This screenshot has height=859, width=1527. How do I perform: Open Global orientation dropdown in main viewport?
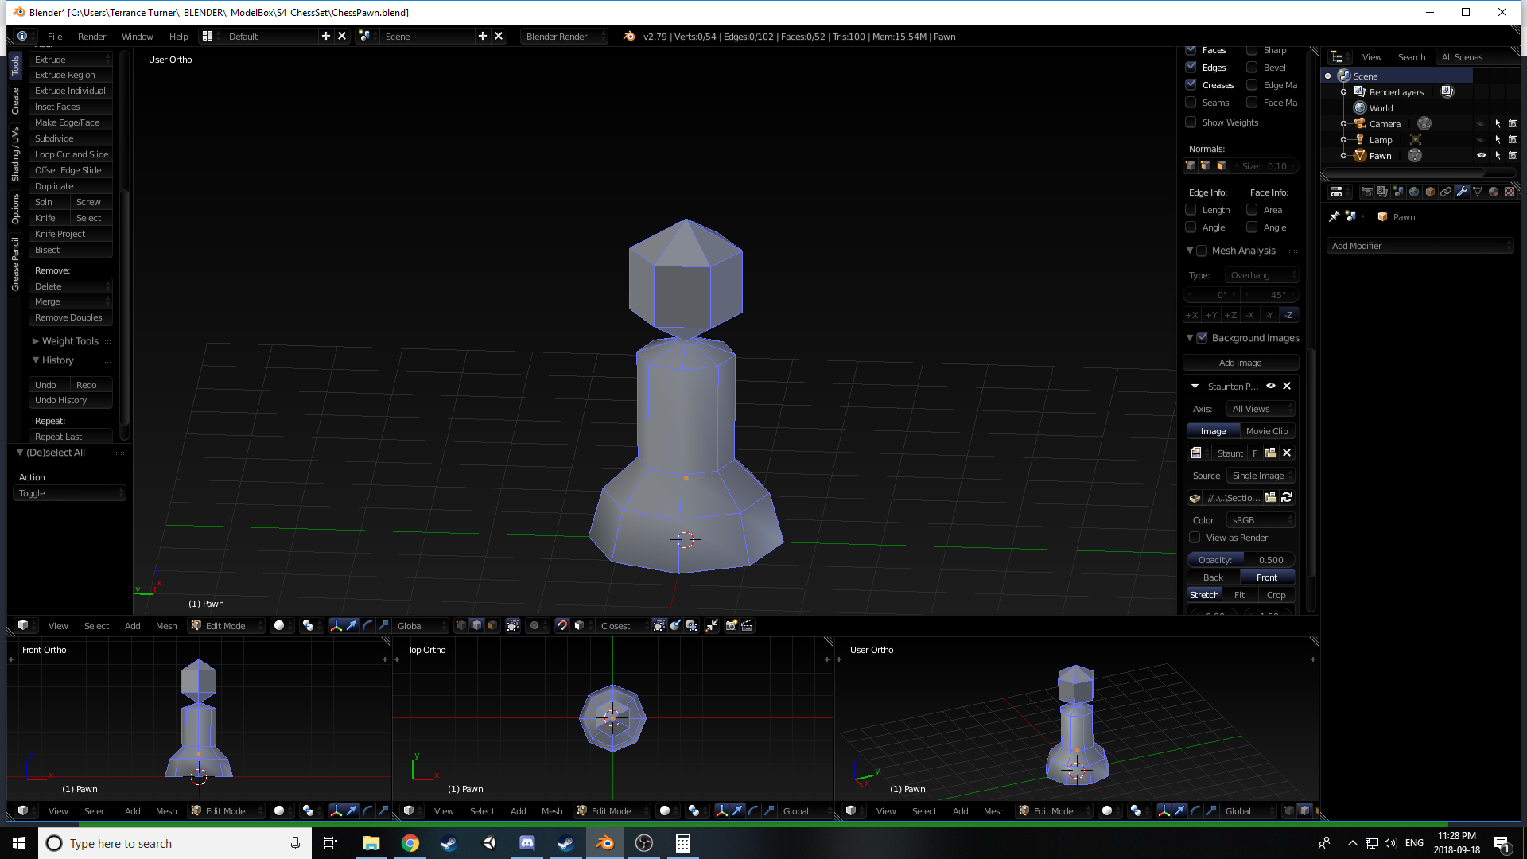(x=421, y=626)
